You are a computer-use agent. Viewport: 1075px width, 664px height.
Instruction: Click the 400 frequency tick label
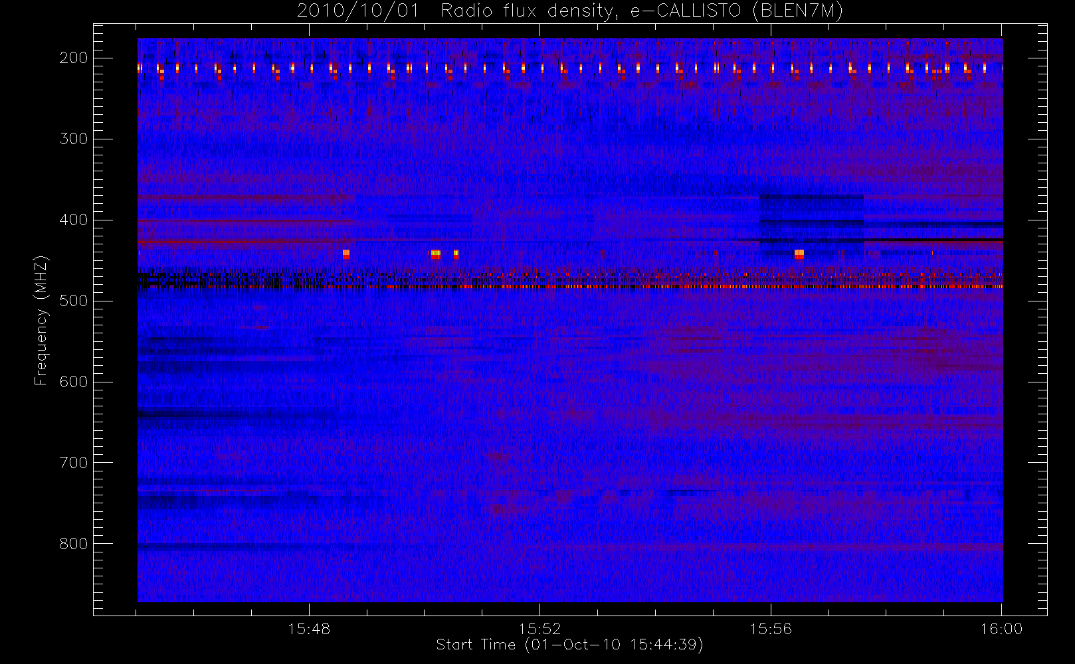pos(74,220)
